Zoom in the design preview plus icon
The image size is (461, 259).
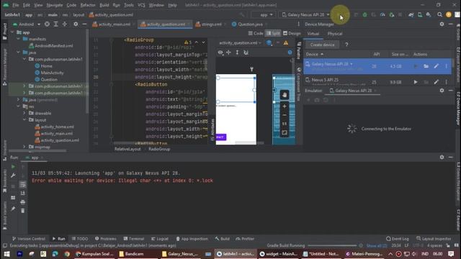(284, 106)
